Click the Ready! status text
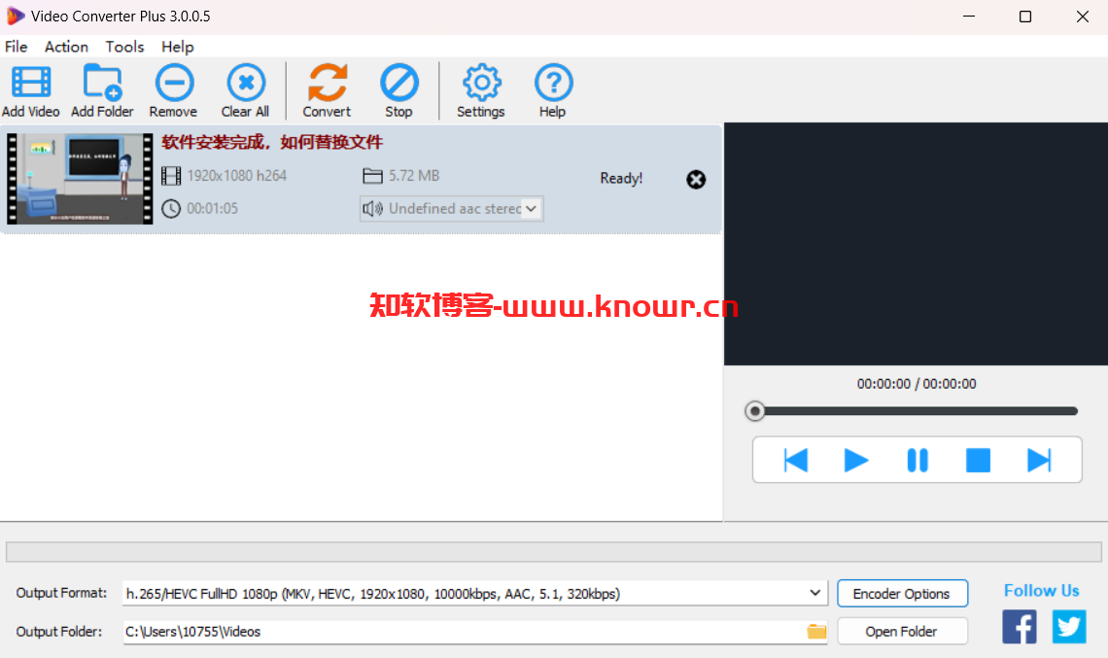 tap(621, 178)
